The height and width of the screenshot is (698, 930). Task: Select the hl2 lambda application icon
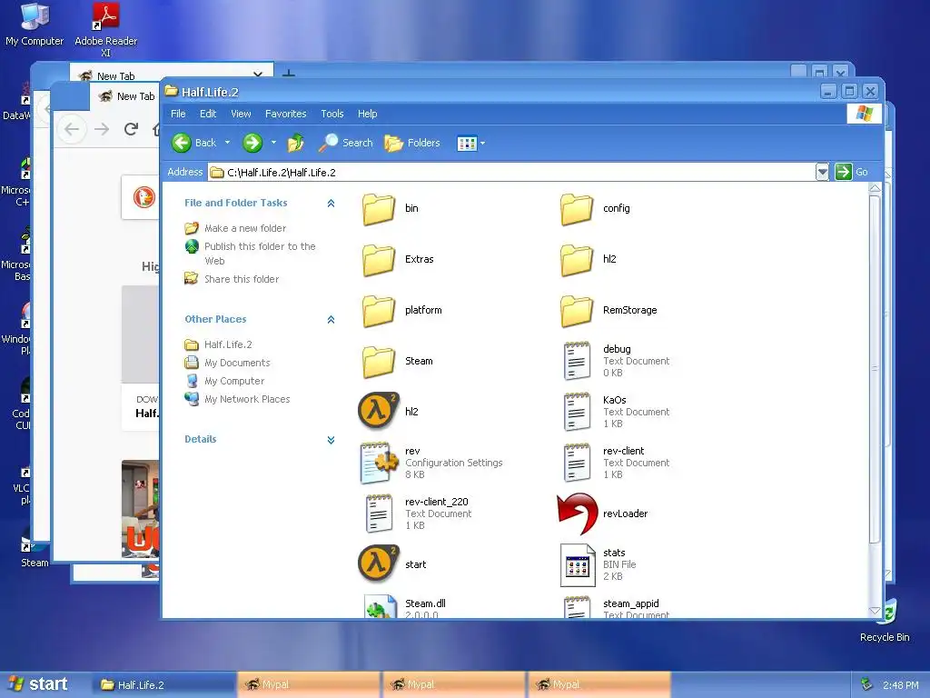pyautogui.click(x=379, y=411)
